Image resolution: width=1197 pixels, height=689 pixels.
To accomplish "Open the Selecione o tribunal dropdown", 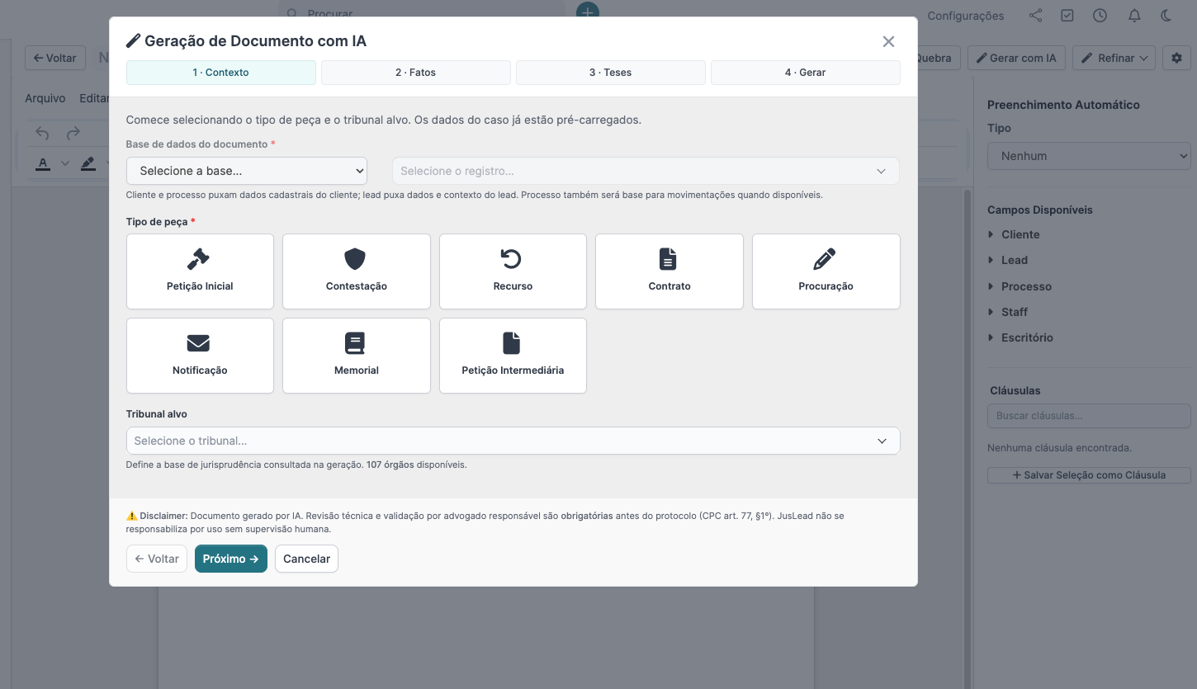I will click(x=513, y=441).
